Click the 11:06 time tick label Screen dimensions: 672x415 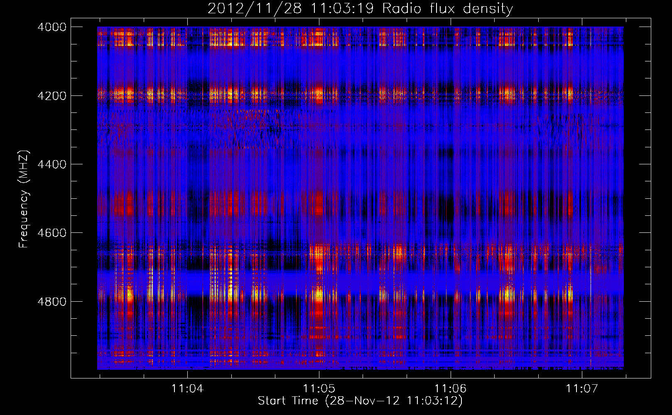(x=451, y=389)
